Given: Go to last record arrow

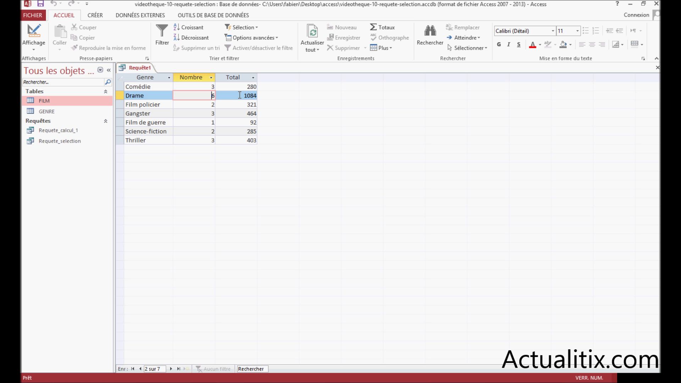Looking at the screenshot, I should click(179, 369).
